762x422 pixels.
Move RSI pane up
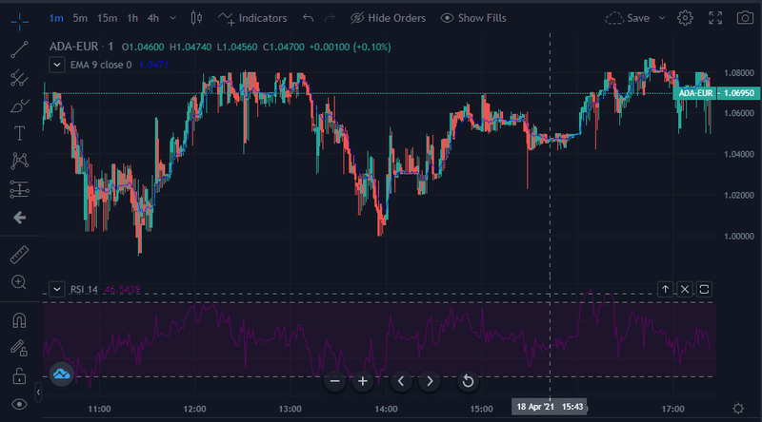(x=665, y=290)
